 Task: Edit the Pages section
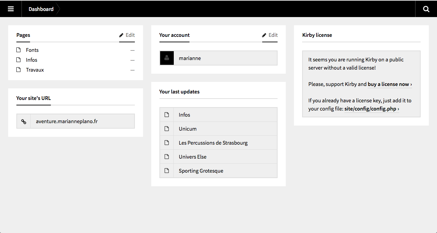coord(127,35)
